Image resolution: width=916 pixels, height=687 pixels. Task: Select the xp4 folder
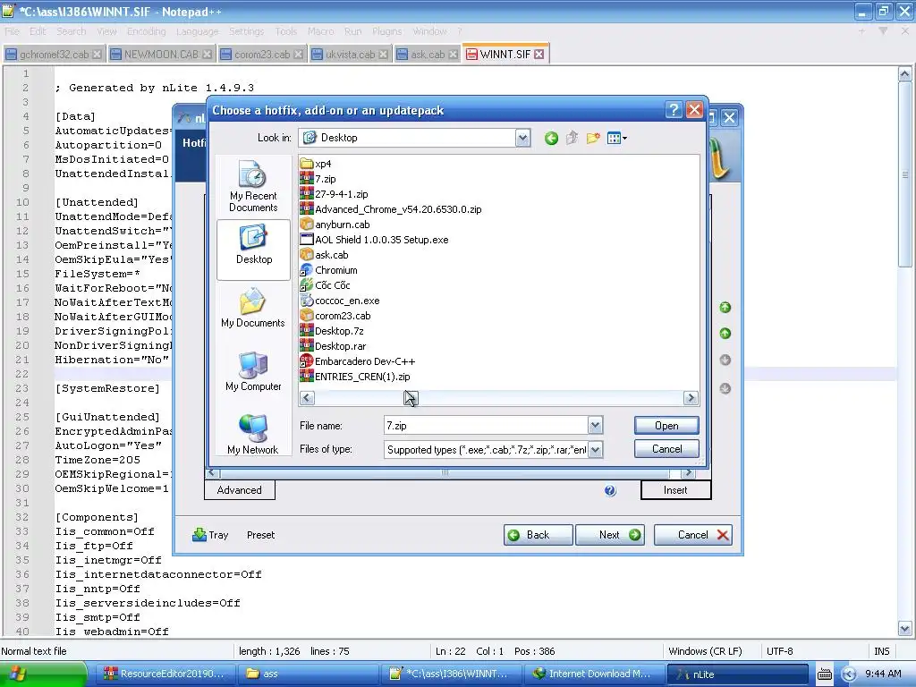(316, 164)
